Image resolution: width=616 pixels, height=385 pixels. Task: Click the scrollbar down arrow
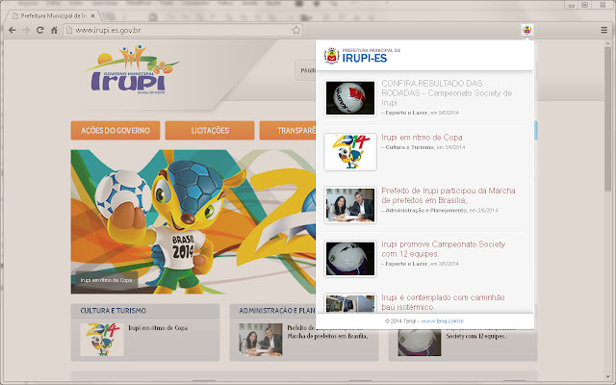[608, 377]
